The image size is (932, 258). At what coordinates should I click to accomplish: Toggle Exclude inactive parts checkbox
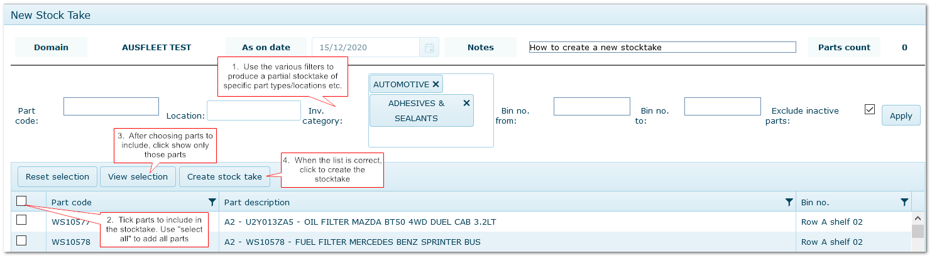coord(870,109)
